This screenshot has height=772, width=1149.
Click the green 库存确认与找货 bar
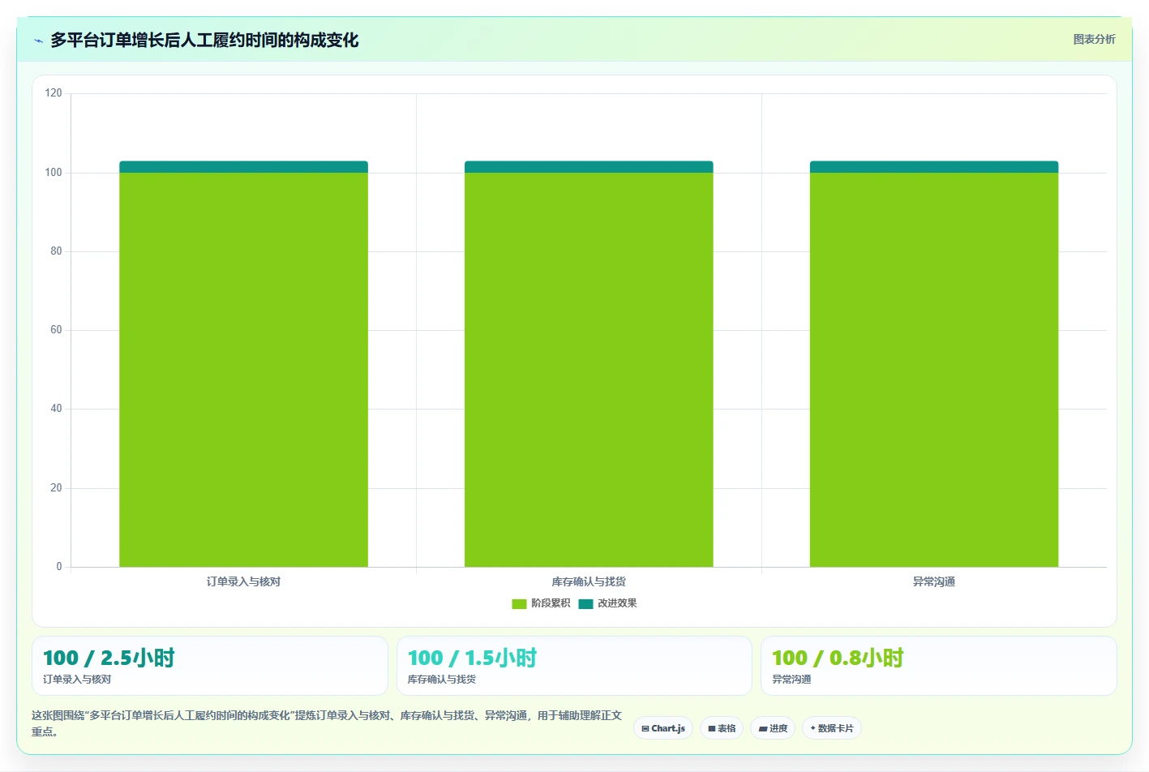589,370
